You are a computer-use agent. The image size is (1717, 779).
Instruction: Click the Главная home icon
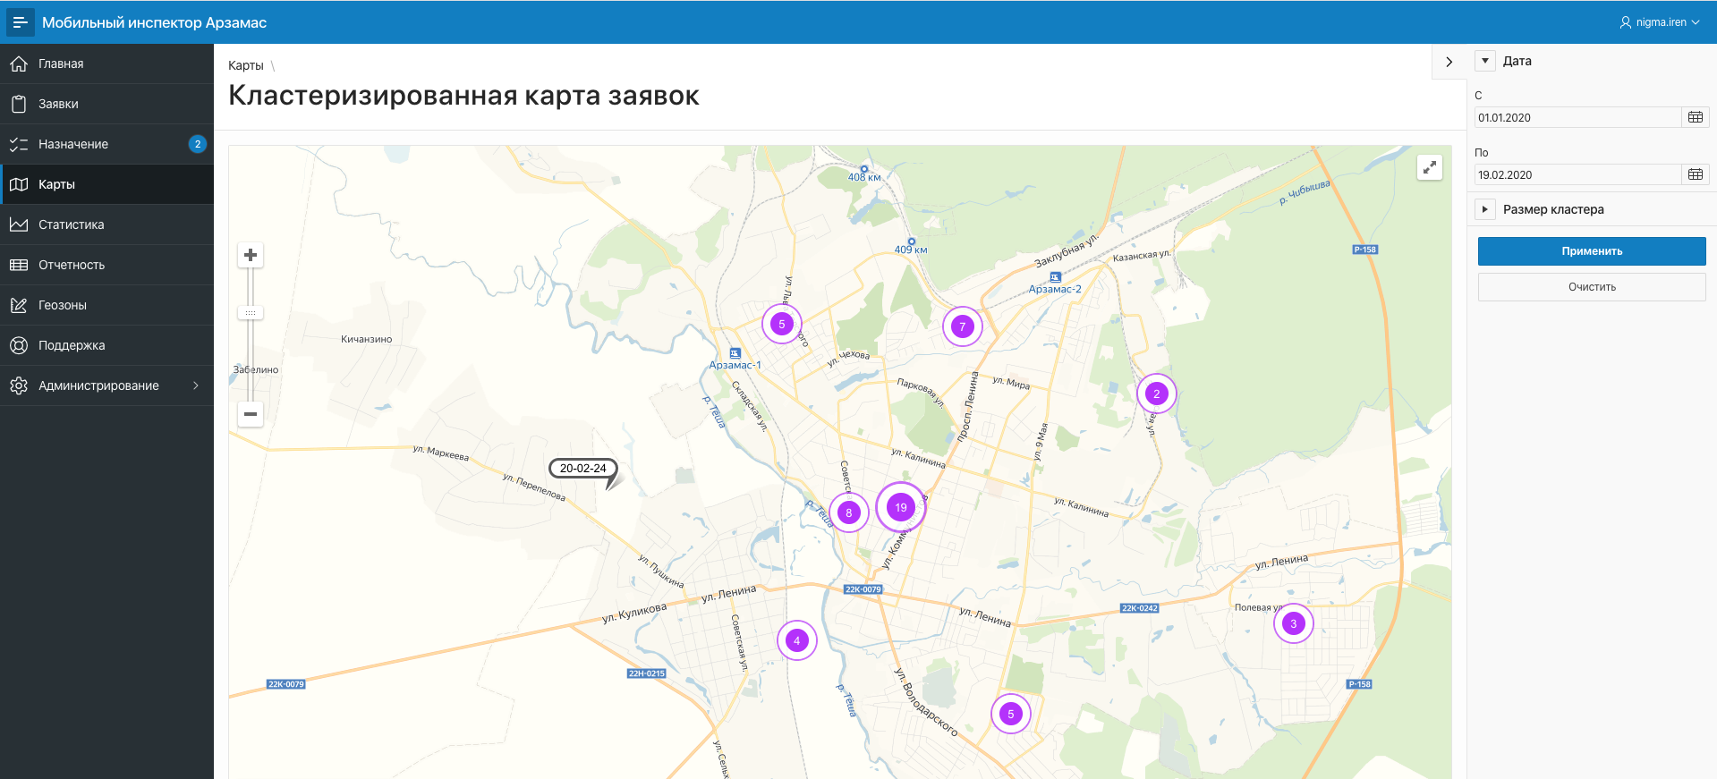19,64
